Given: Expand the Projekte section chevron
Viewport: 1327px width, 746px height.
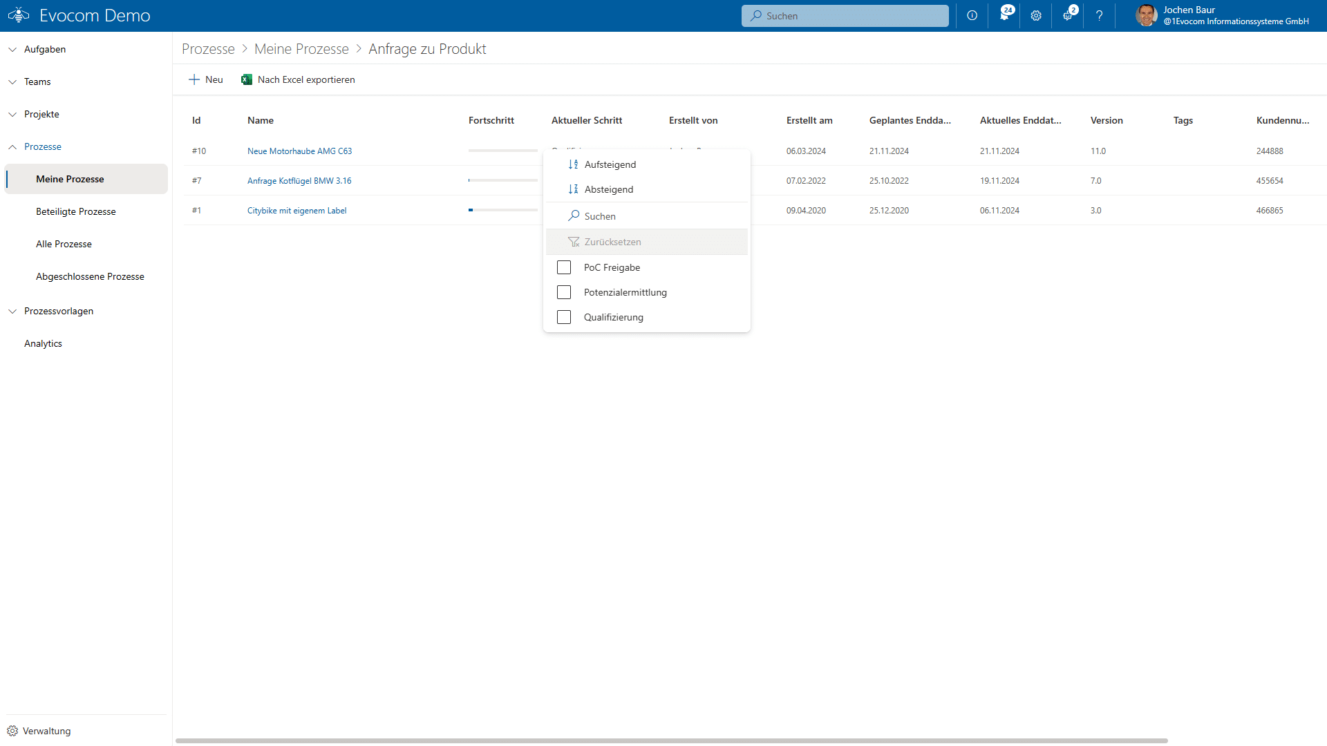Looking at the screenshot, I should (x=12, y=115).
